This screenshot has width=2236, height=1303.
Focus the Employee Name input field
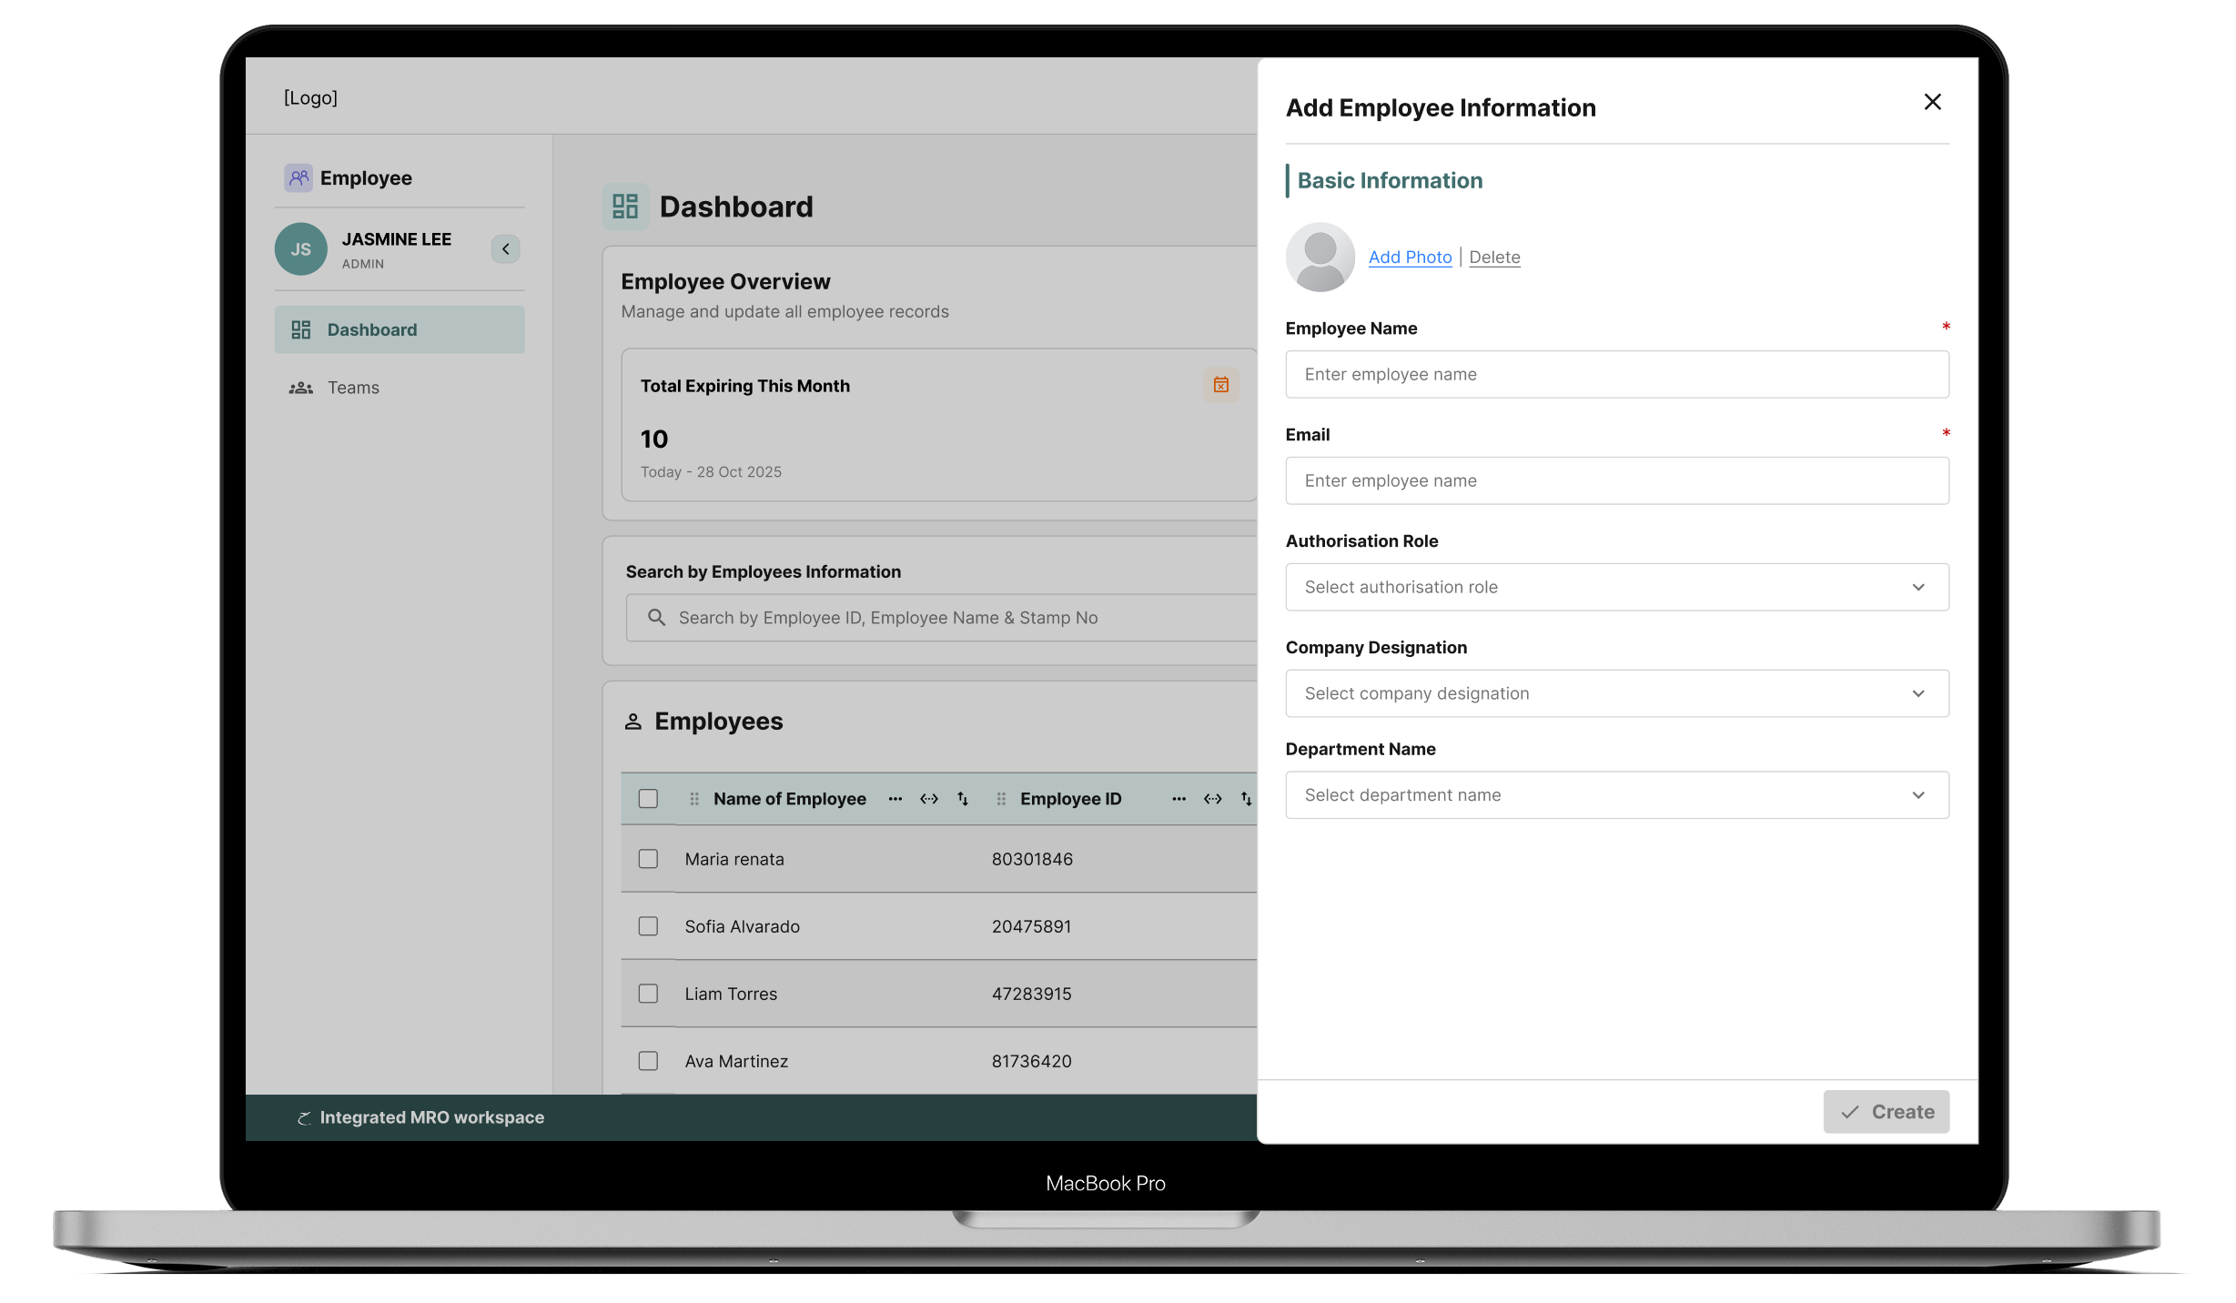pos(1617,374)
